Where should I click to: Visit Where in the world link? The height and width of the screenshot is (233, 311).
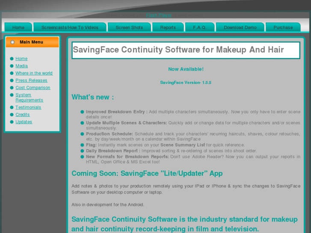point(34,73)
